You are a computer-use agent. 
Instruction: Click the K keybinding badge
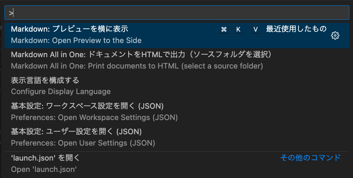coord(238,29)
